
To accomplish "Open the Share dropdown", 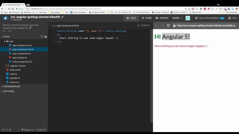I will (177, 18).
